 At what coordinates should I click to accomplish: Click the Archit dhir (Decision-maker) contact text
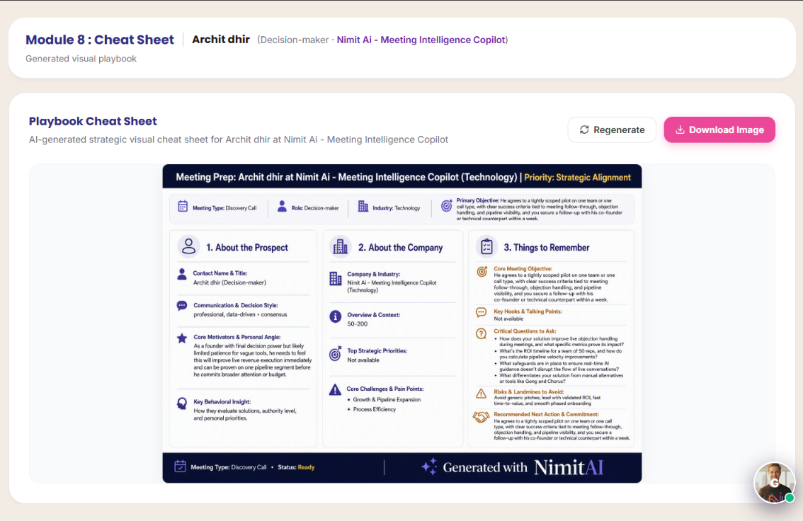tap(229, 282)
